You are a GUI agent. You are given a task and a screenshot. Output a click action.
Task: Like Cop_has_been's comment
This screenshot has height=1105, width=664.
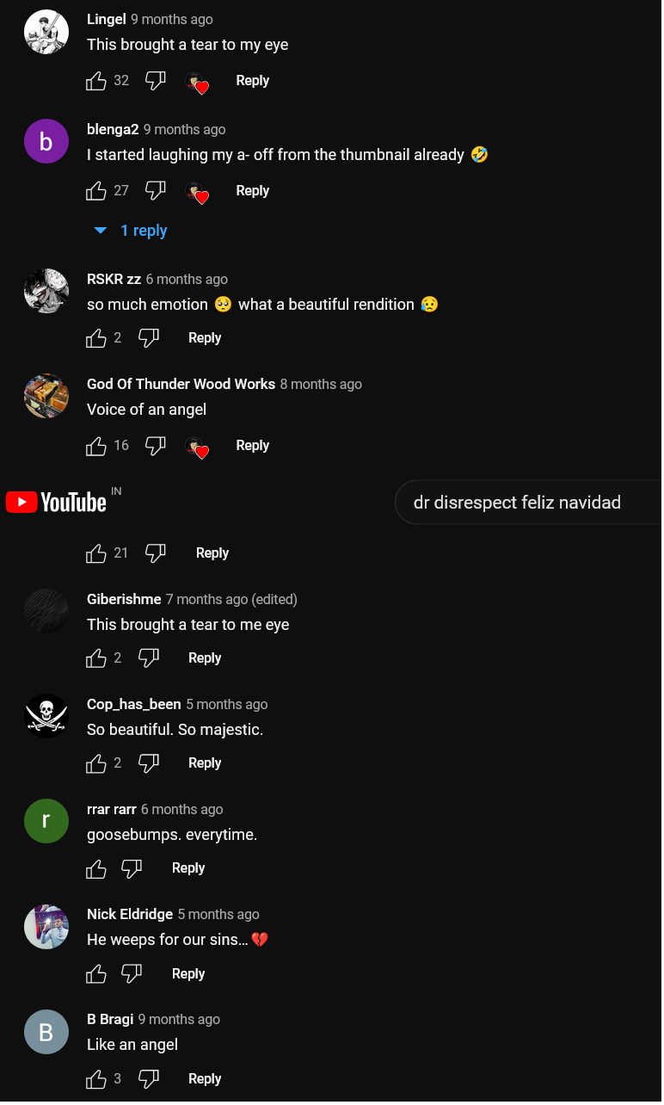(x=96, y=763)
